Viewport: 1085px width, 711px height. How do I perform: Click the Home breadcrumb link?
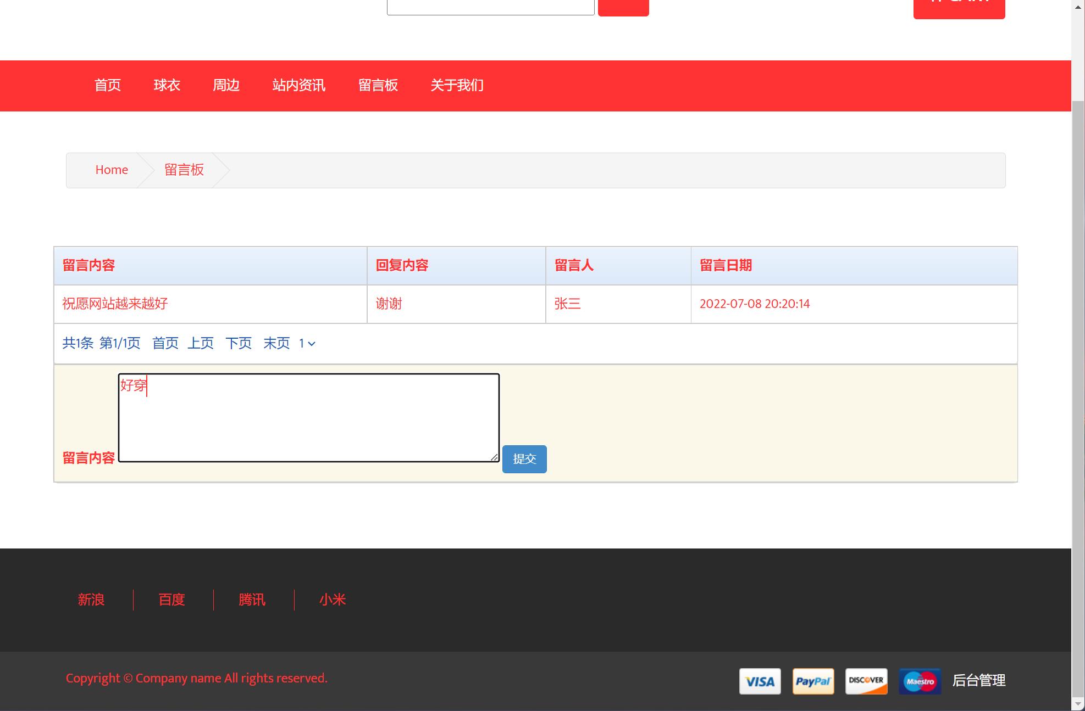[x=112, y=170]
